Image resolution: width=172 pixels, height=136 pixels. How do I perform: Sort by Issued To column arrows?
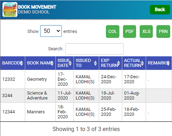[95, 63]
